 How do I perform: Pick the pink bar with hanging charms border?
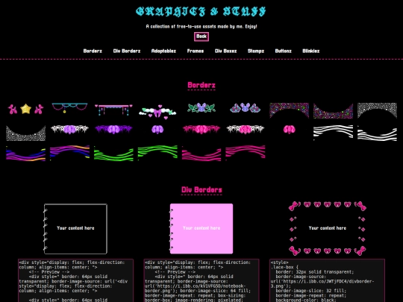(113, 110)
